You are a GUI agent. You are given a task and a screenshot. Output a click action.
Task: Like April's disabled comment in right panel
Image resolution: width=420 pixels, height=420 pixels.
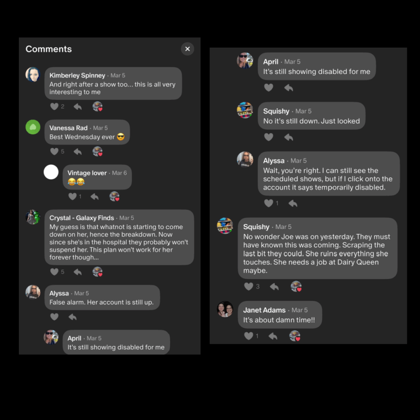(269, 88)
